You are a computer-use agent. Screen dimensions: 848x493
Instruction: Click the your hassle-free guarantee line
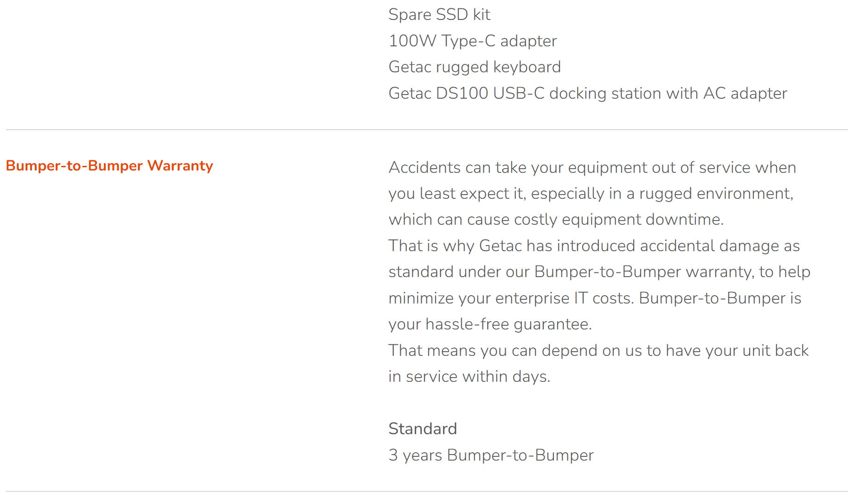click(x=490, y=324)
